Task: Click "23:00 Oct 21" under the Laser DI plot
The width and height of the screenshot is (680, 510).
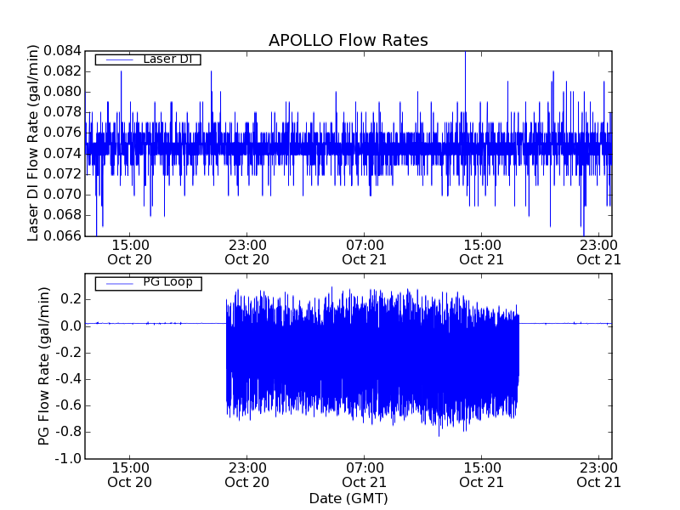Action: 599,252
